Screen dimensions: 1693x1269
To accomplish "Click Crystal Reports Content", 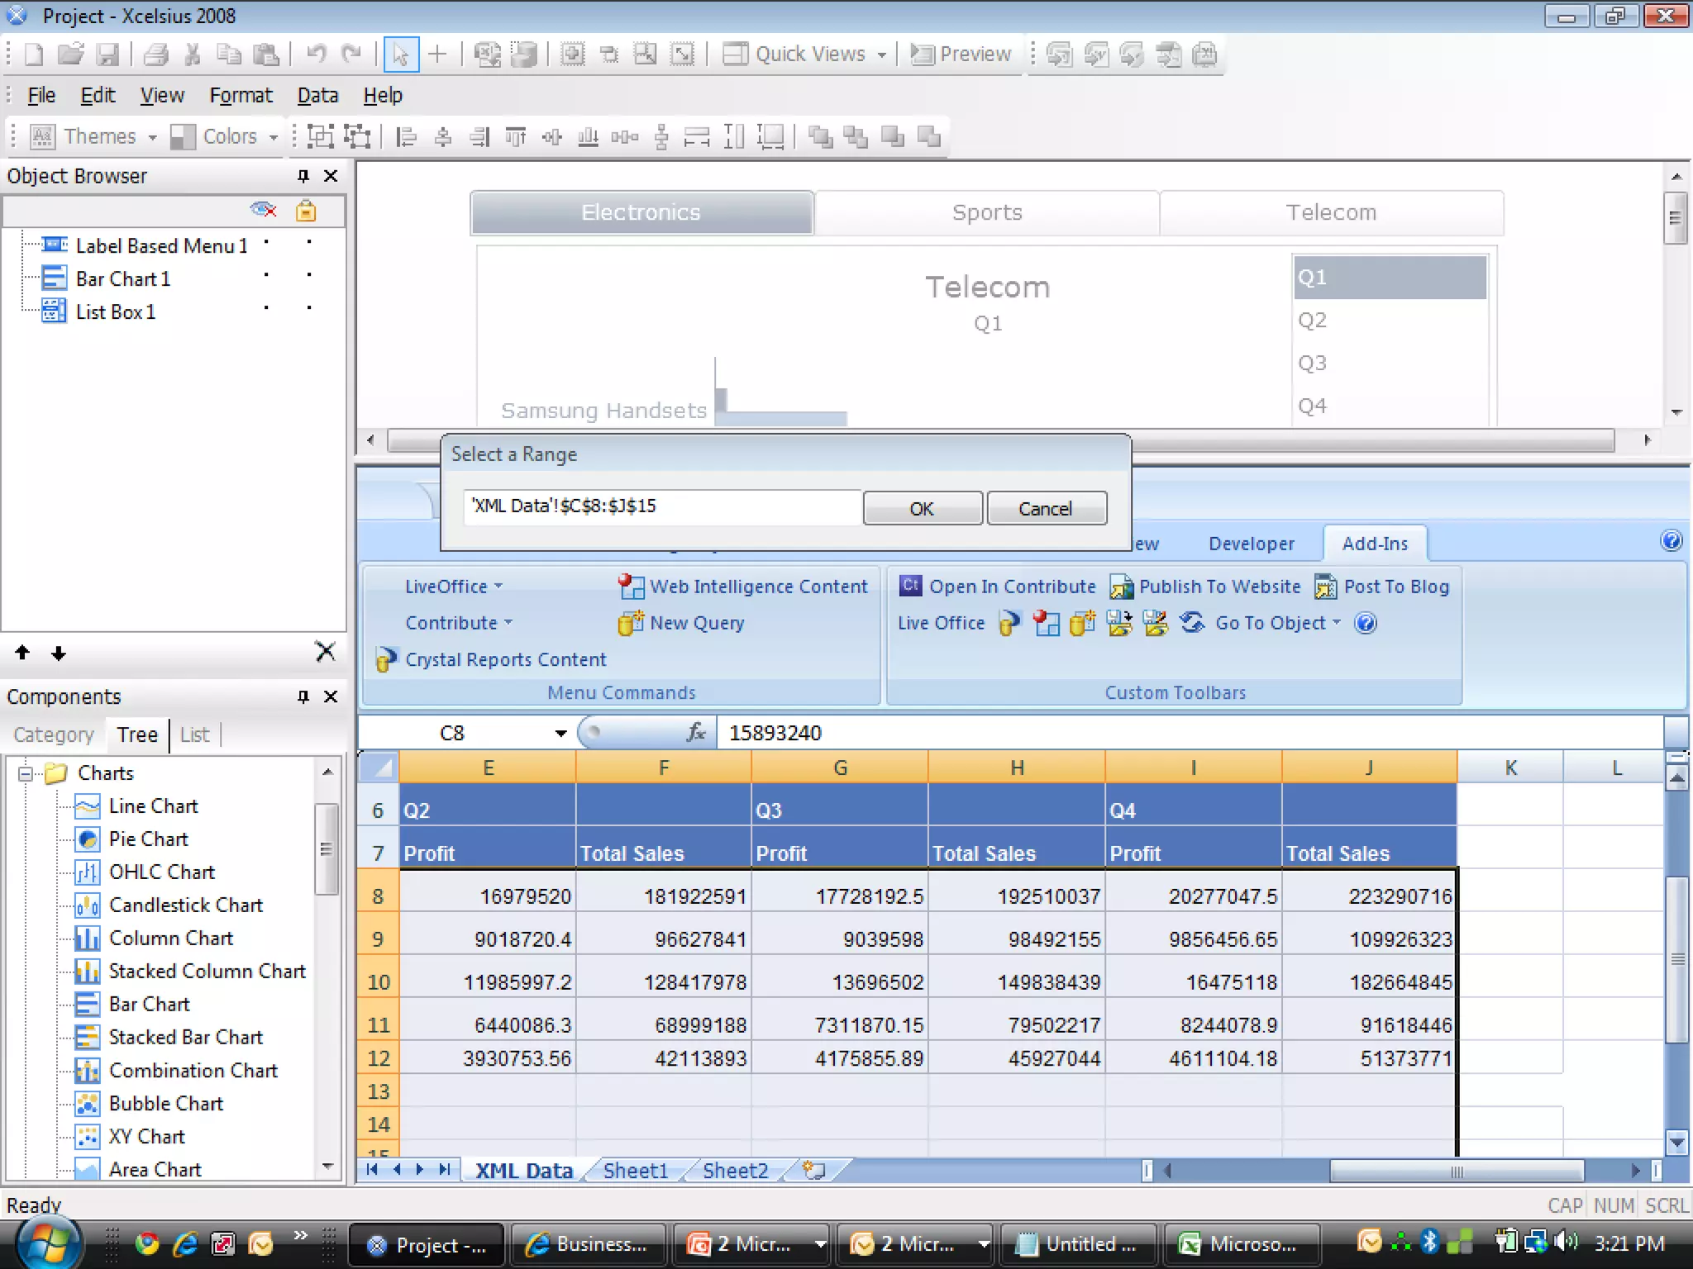I will pyautogui.click(x=491, y=659).
